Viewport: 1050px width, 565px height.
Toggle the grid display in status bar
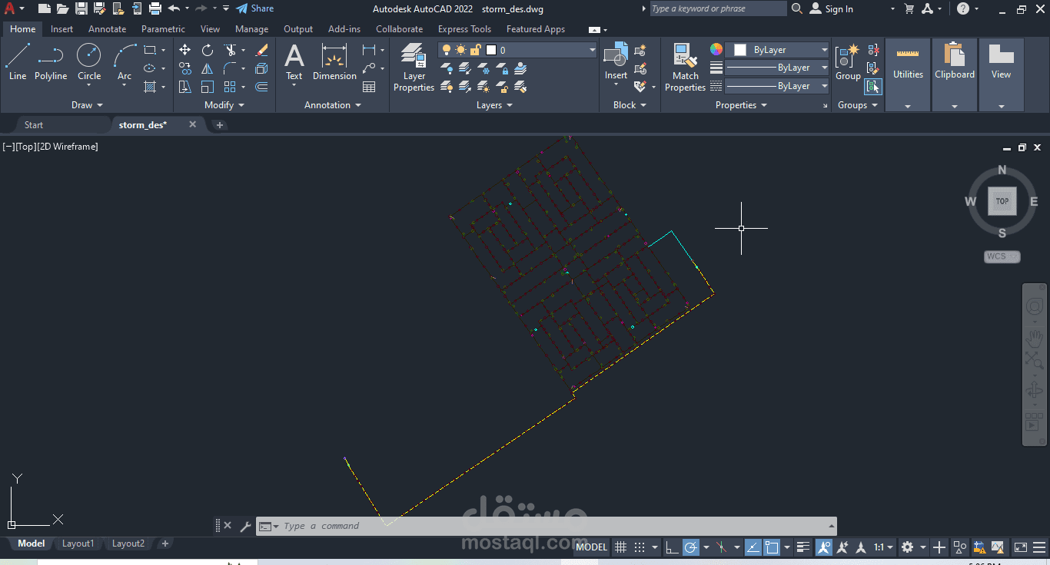tap(621, 547)
